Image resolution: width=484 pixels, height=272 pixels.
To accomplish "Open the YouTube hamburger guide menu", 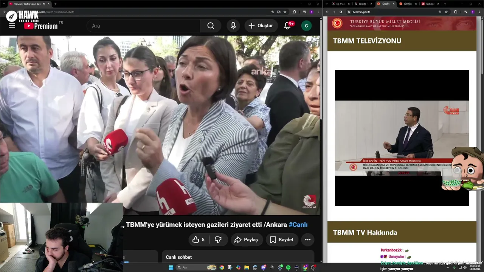I will coord(12,26).
